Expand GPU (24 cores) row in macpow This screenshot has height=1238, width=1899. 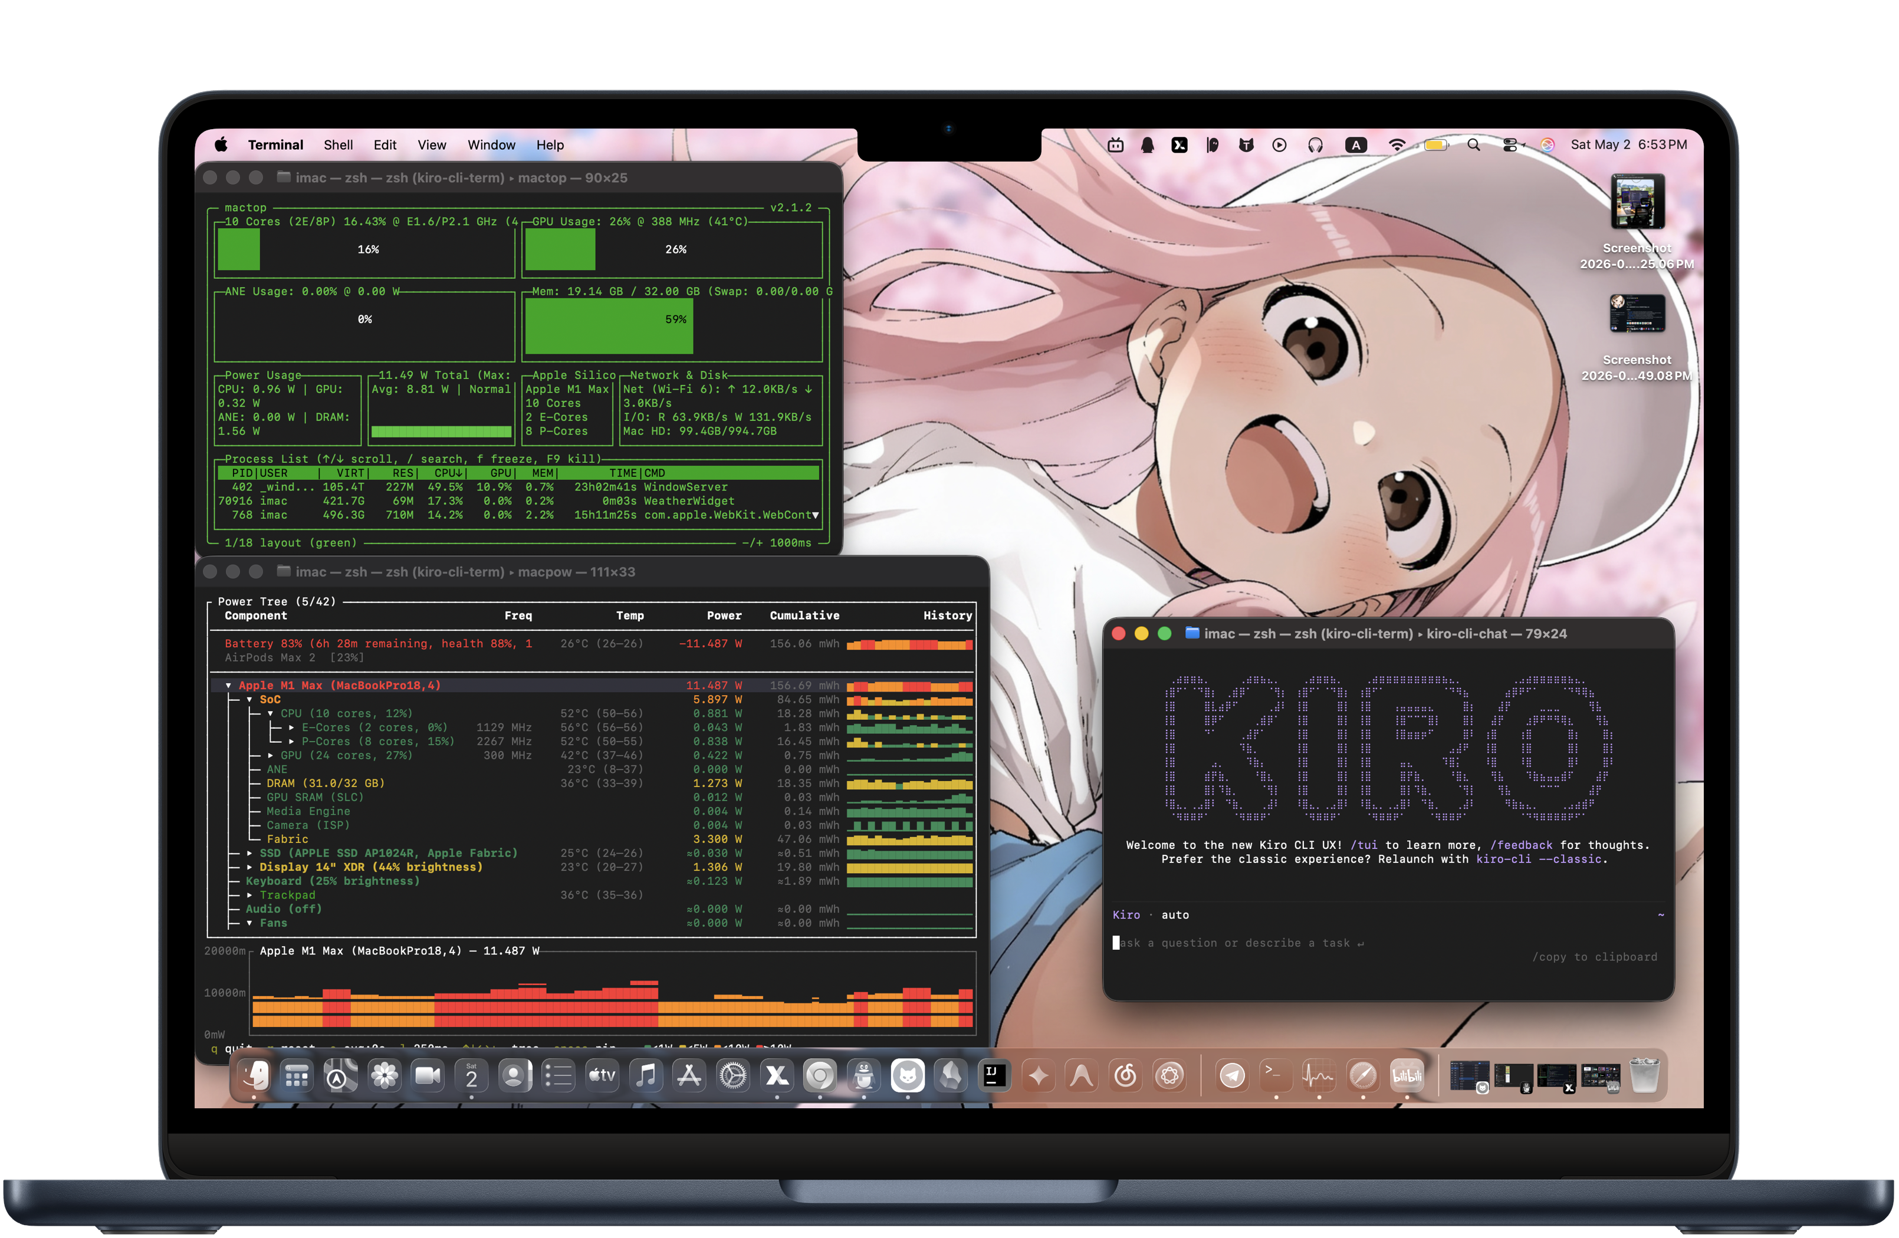click(271, 756)
